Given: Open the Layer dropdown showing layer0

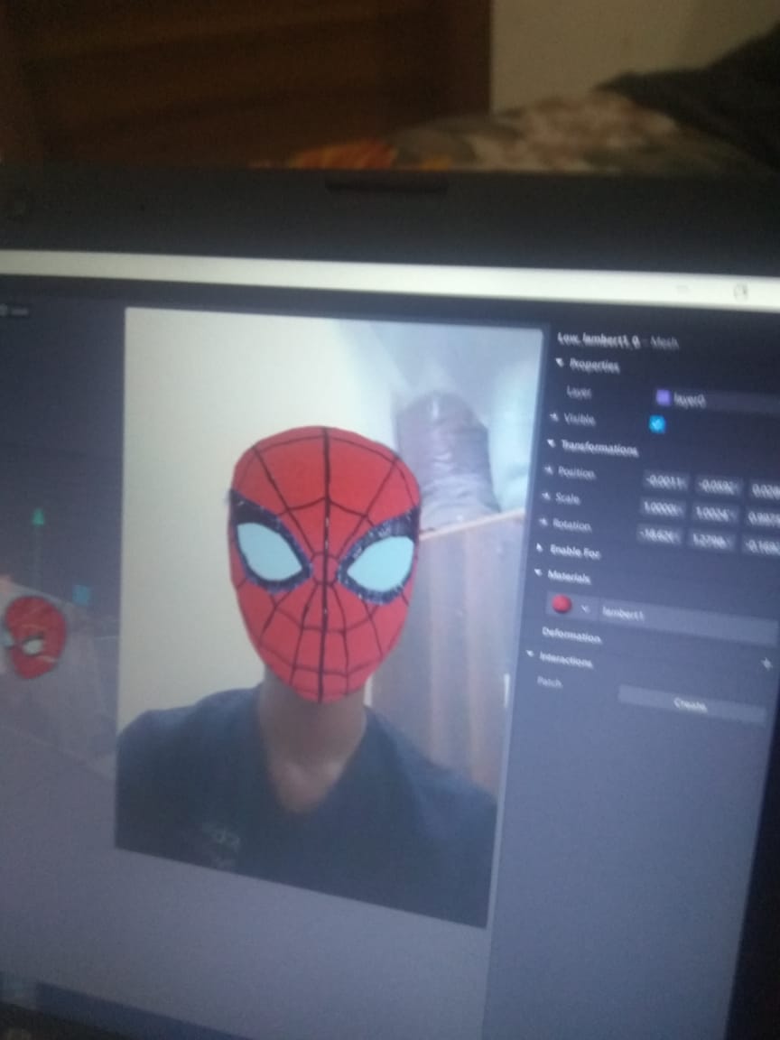Looking at the screenshot, I should 717,399.
